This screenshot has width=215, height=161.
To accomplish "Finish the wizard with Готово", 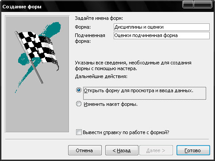I will [193, 150].
